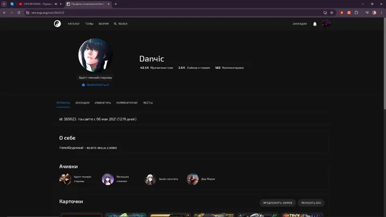Open the notifications bell icon
The height and width of the screenshot is (217, 386).
pos(315,24)
